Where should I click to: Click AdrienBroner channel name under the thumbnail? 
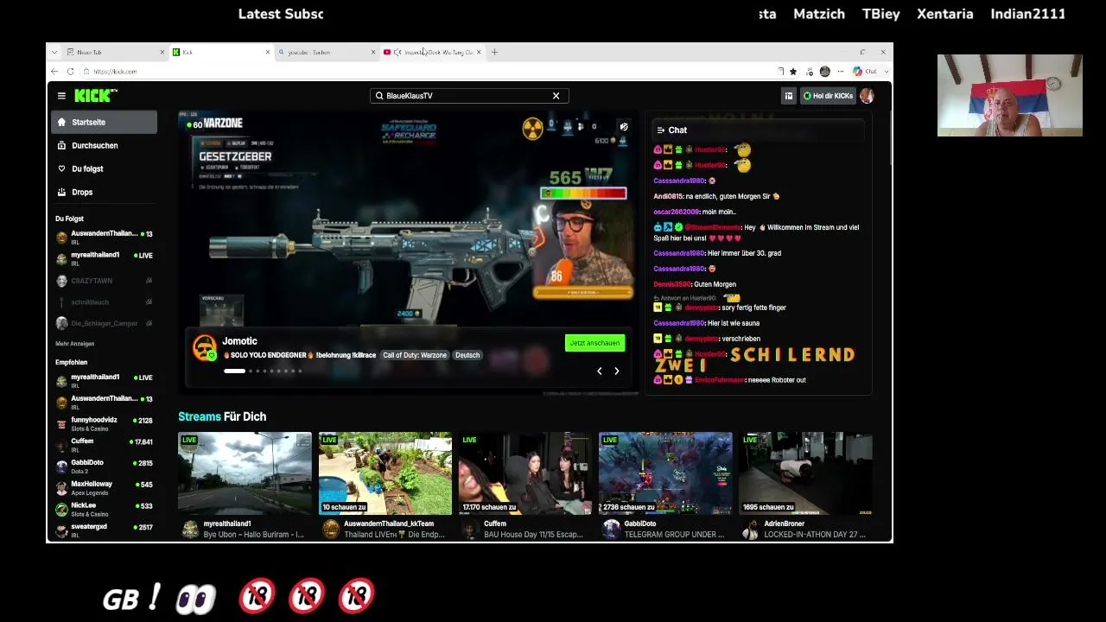[784, 524]
